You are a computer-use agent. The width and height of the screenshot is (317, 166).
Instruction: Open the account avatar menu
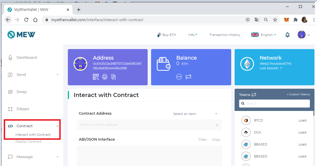click(301, 35)
